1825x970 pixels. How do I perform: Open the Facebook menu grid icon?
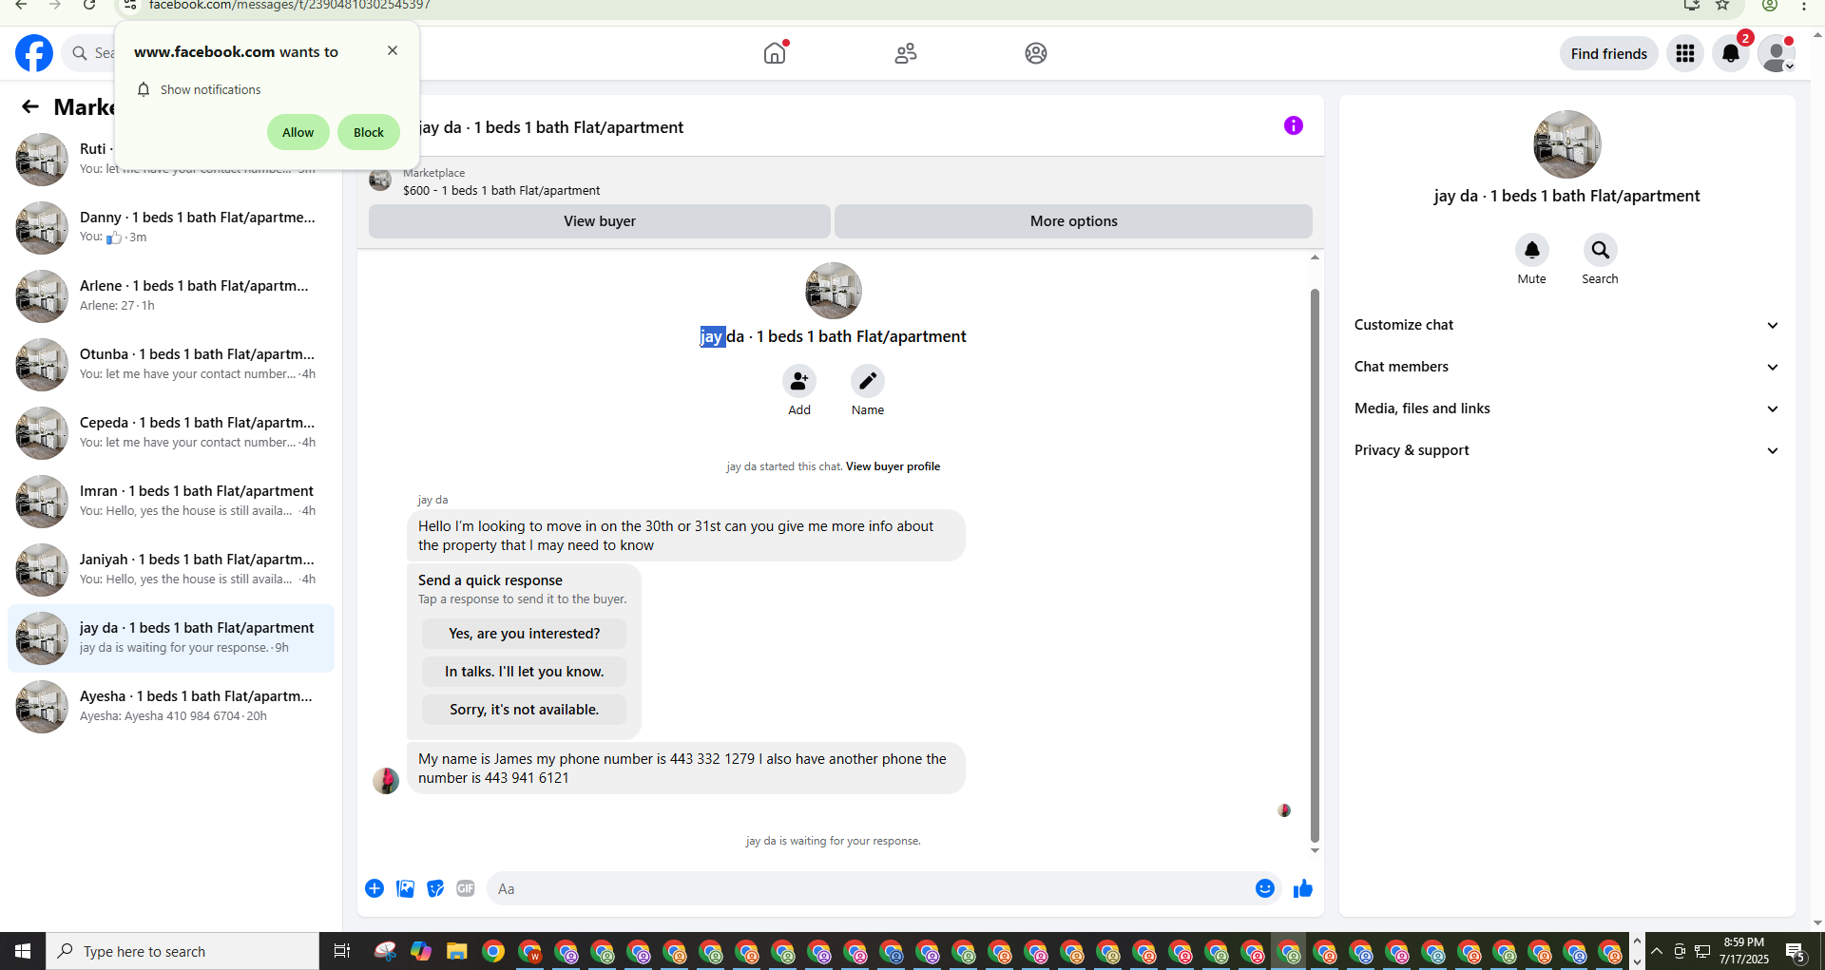coord(1685,53)
